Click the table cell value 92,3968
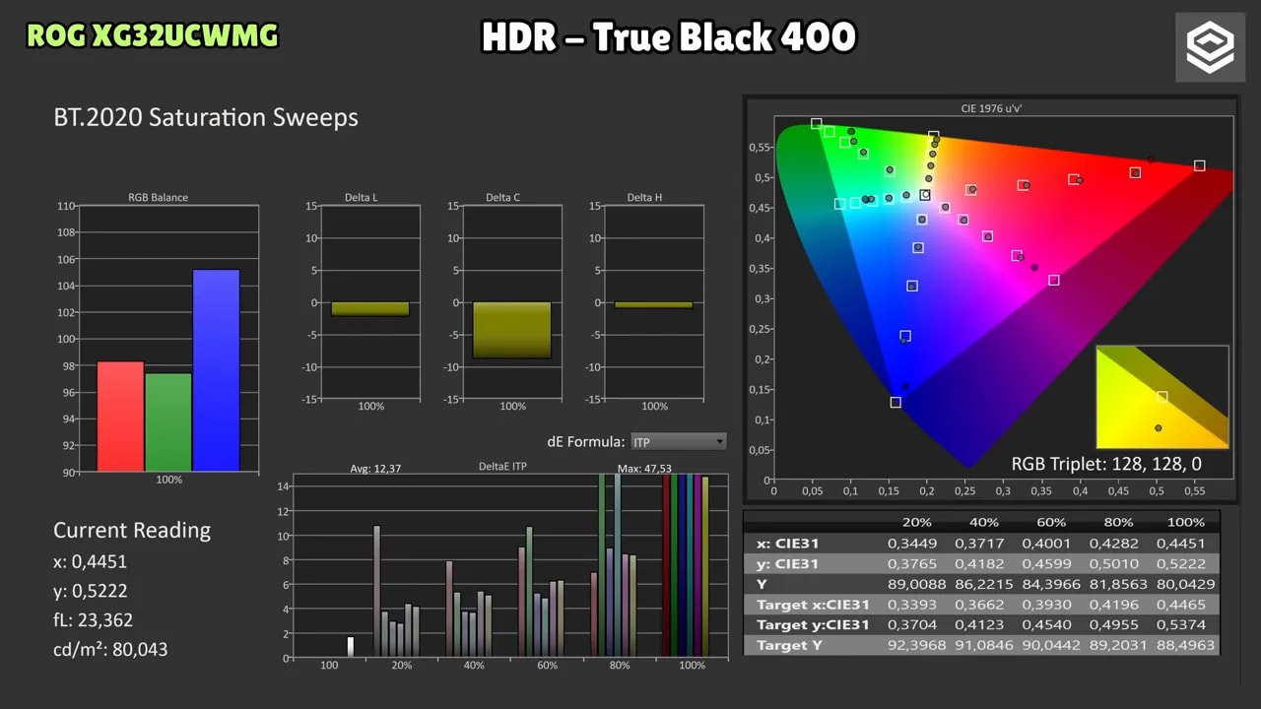The image size is (1261, 709). (x=915, y=646)
